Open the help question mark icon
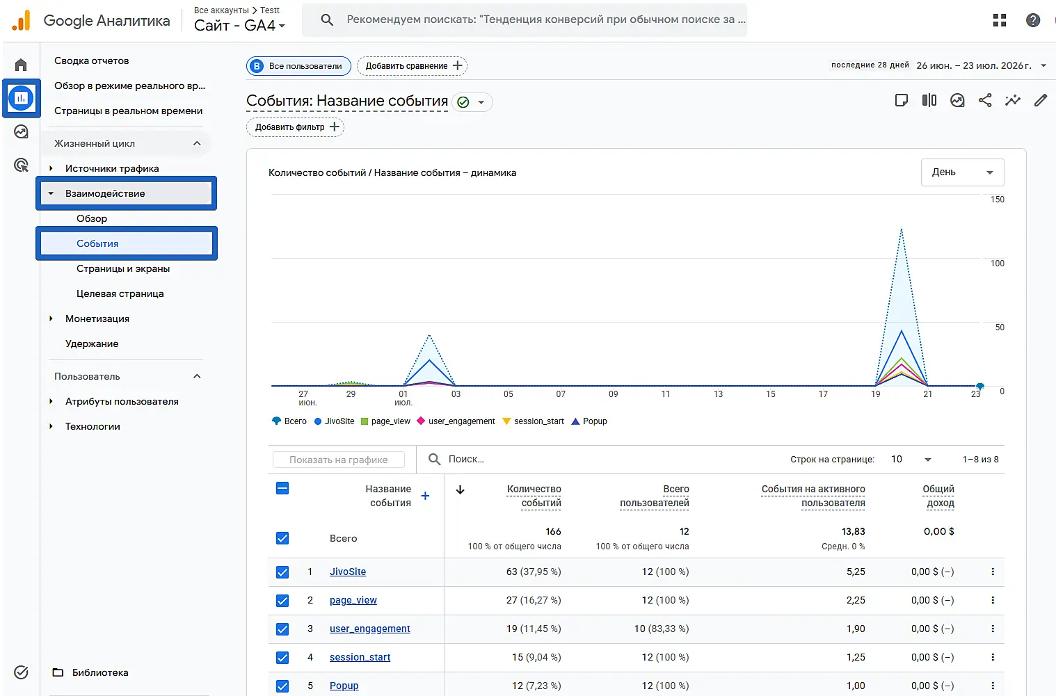1056x696 pixels. click(1033, 20)
